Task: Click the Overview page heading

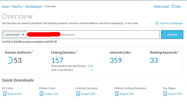Action: [17, 16]
